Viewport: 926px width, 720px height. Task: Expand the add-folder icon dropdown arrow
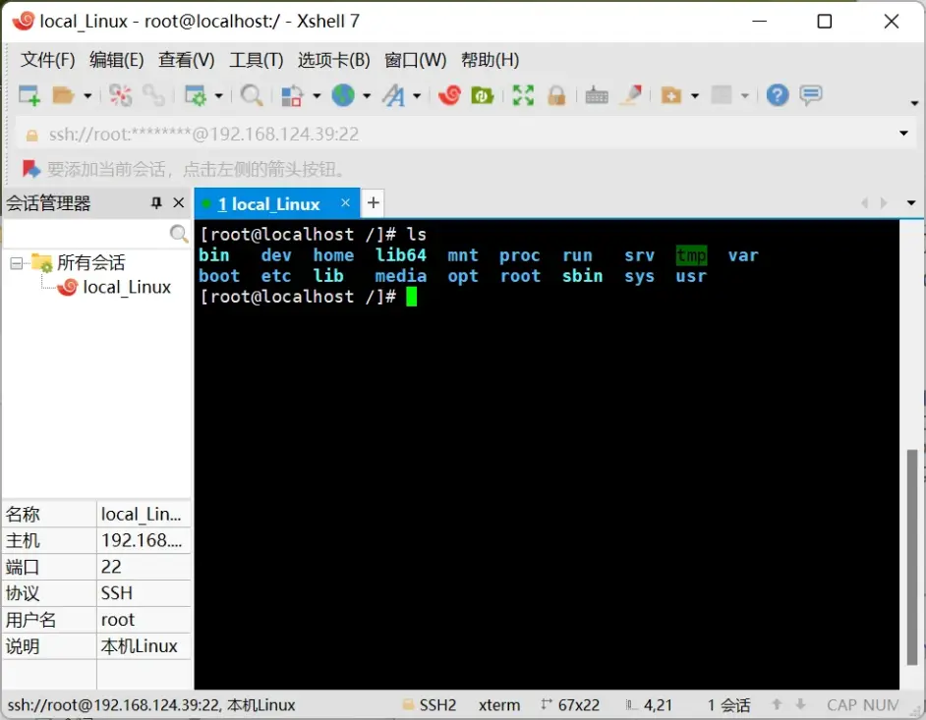pos(695,95)
